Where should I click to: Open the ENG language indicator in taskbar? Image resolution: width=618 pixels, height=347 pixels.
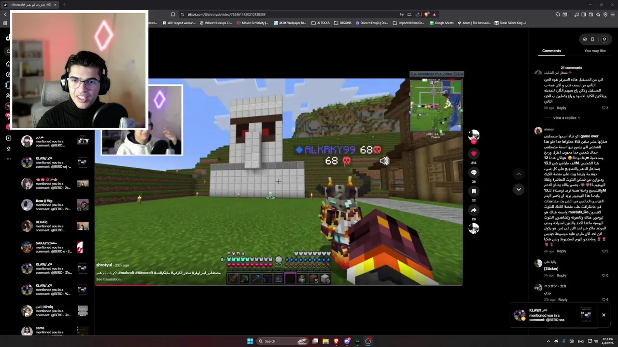pos(580,341)
